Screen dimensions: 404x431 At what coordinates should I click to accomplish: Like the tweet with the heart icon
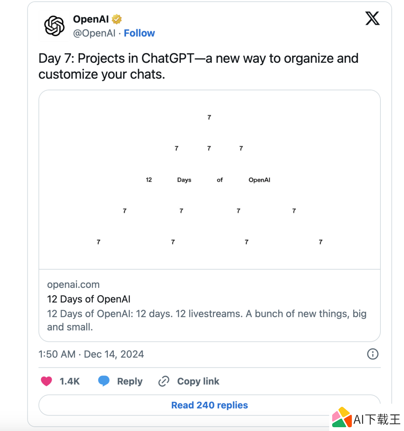click(46, 381)
